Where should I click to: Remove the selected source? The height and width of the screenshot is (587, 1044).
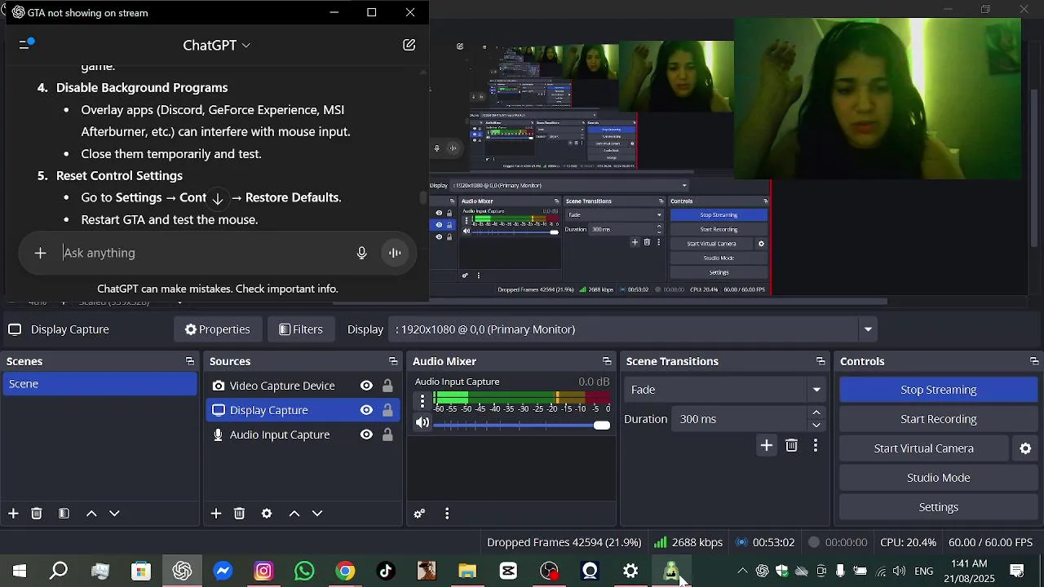239,514
